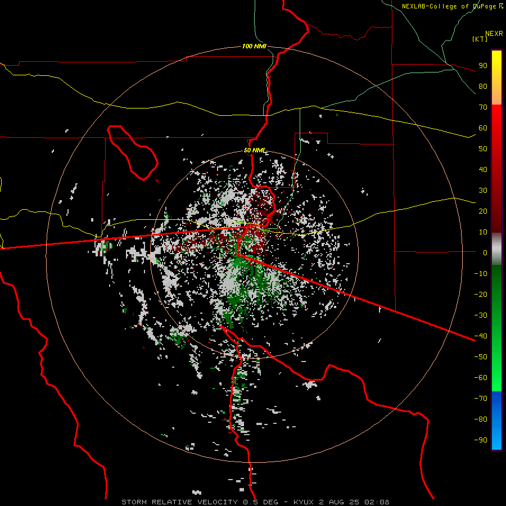This screenshot has width=506, height=506.
Task: Click the gray zero band of color bar
Action: tap(496, 249)
